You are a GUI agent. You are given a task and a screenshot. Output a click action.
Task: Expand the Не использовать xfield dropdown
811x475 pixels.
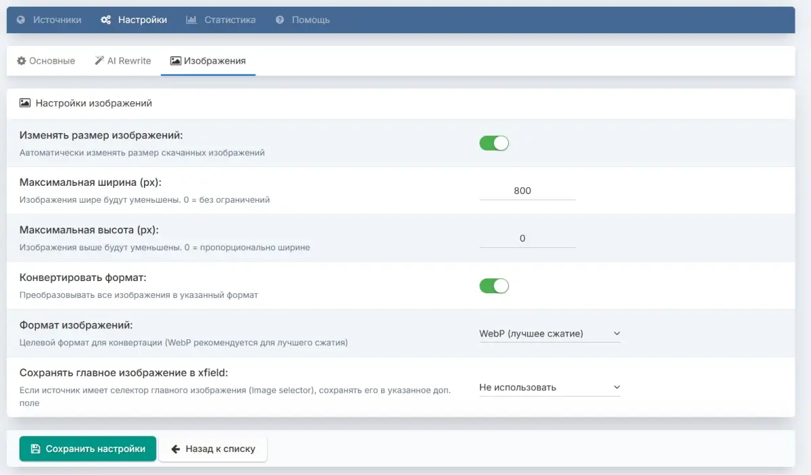coord(549,387)
